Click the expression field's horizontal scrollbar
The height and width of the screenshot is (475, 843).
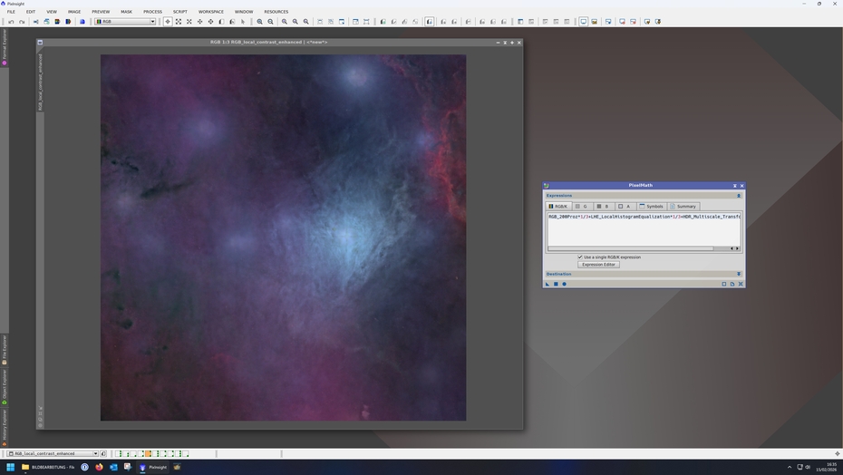pyautogui.click(x=635, y=247)
